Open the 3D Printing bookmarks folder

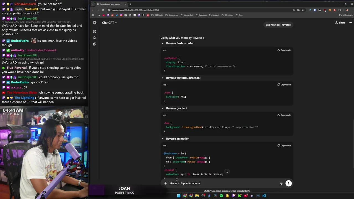(x=227, y=15)
